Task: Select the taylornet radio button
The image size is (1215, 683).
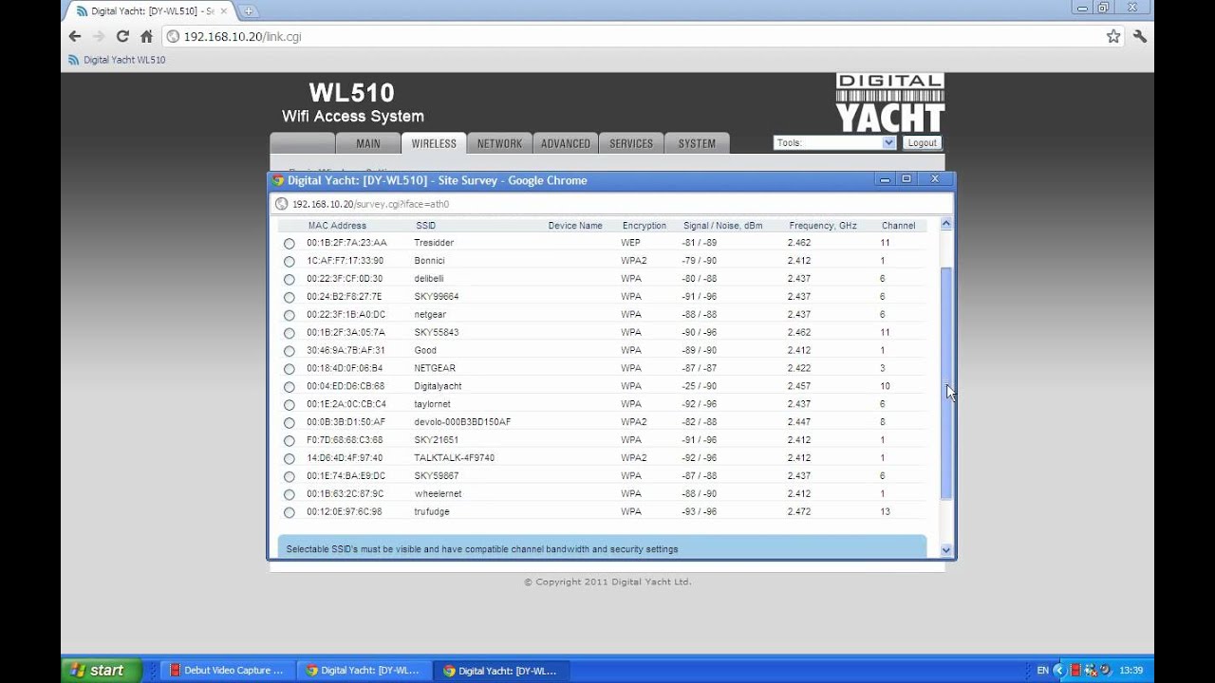Action: tap(290, 405)
